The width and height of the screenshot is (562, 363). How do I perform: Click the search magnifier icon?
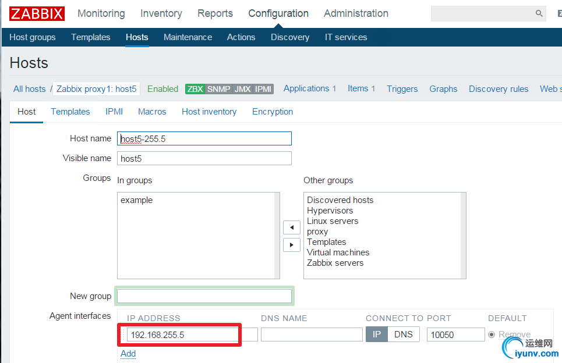[x=539, y=13]
